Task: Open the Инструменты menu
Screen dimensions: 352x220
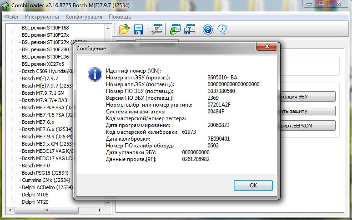Action: click(x=42, y=17)
